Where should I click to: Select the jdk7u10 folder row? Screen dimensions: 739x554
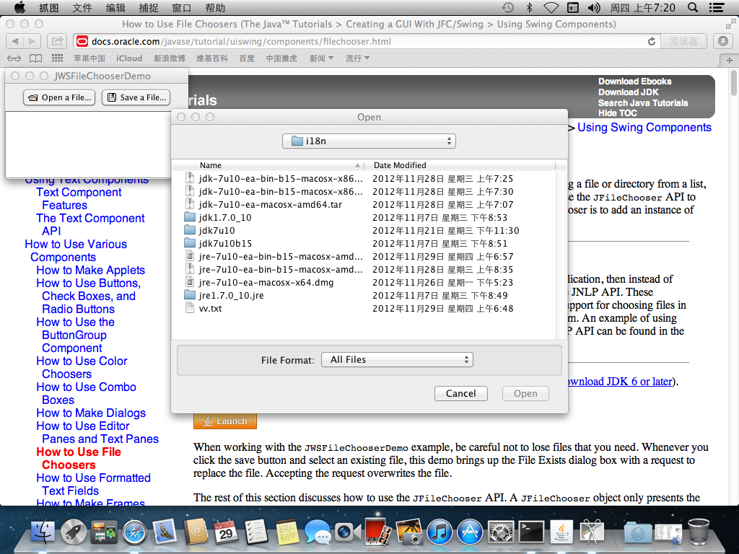217,231
